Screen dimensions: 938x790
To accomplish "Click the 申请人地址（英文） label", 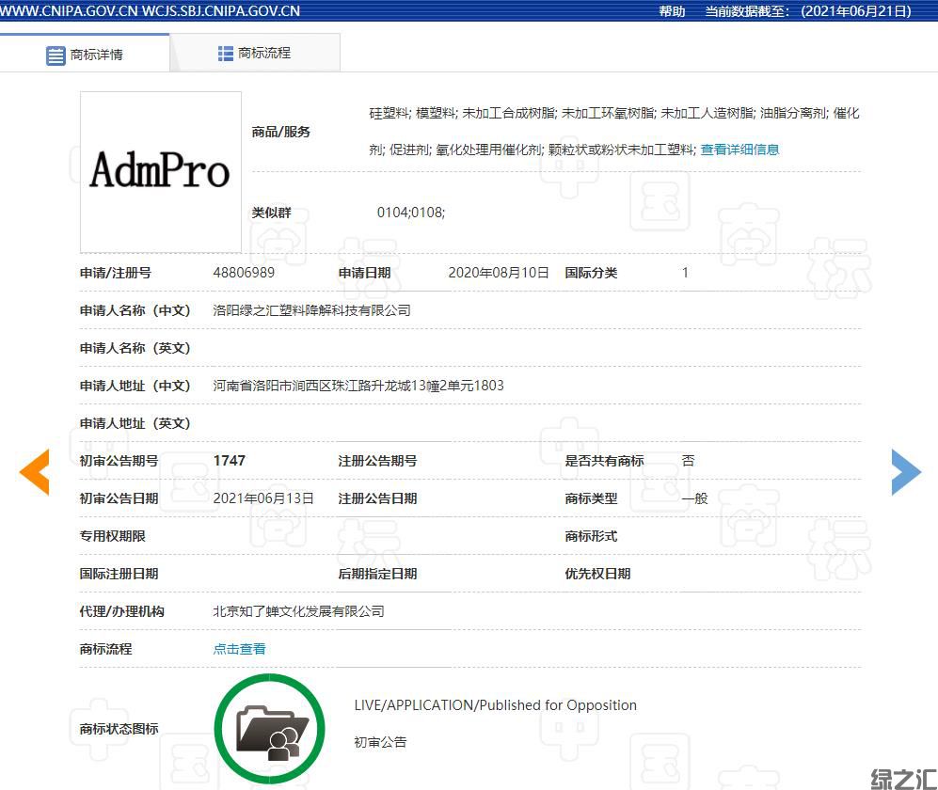I will coord(135,423).
